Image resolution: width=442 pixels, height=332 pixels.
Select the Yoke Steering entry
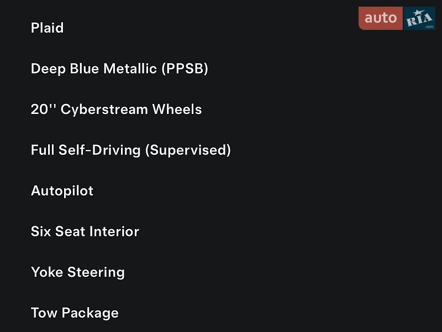[78, 272]
